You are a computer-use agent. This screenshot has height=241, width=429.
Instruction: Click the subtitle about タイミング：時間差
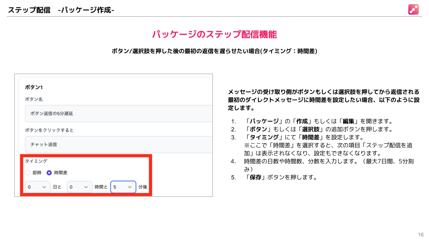[214, 51]
